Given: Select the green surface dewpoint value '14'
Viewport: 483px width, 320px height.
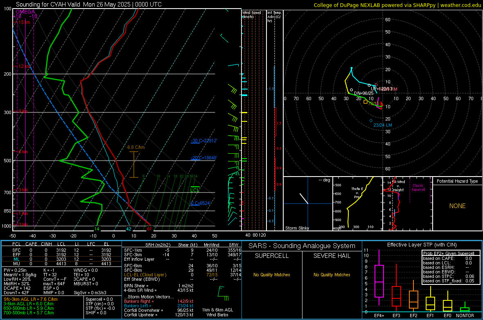Looking at the screenshot, I should click(97, 229).
